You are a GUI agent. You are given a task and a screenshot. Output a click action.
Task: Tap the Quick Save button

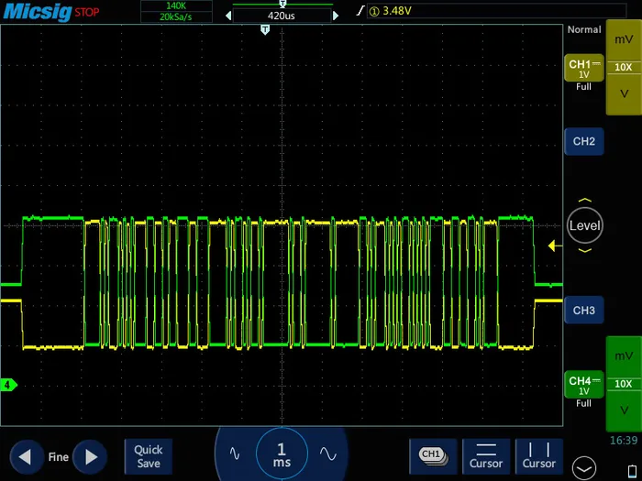point(148,456)
